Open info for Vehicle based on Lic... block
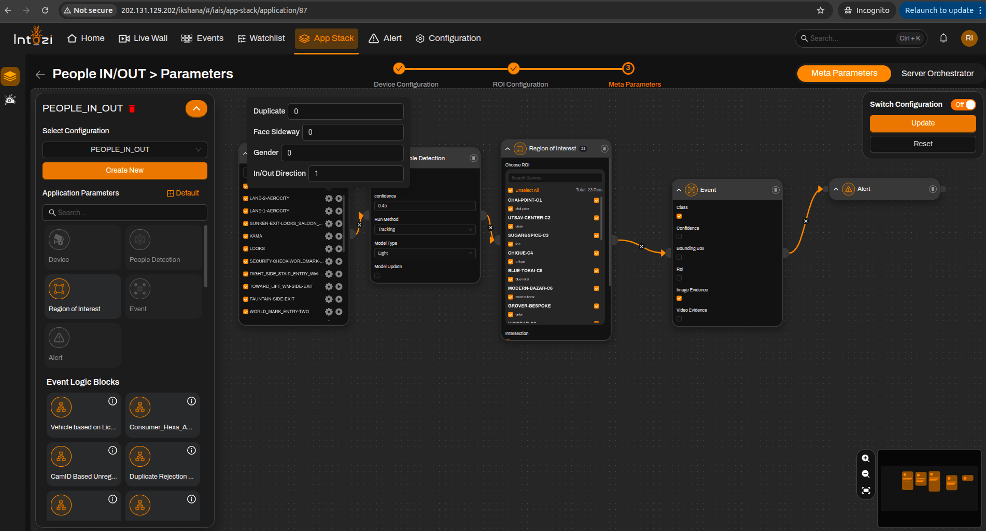 (x=112, y=401)
